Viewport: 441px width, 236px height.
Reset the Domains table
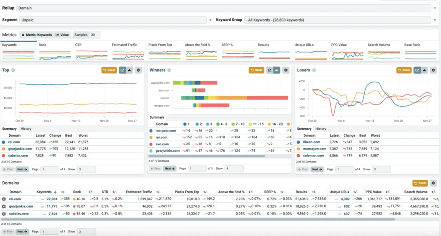[x=420, y=183]
